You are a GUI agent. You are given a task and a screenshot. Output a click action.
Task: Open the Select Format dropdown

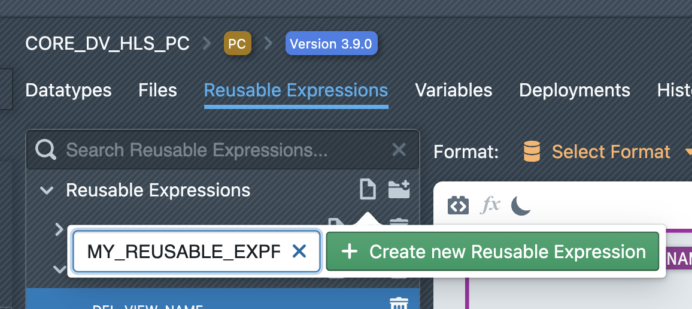tap(611, 152)
